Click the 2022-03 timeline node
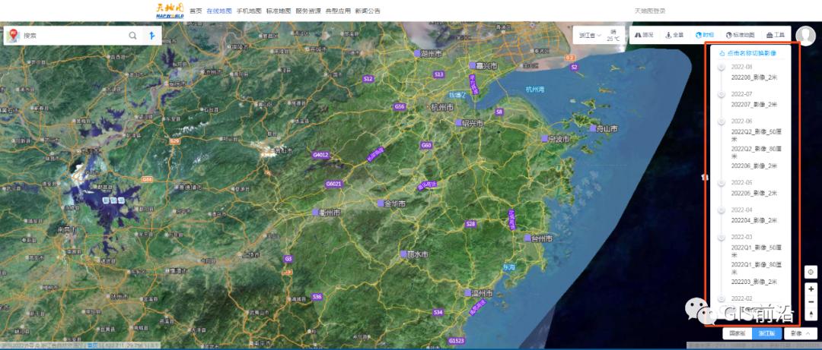 (722, 237)
